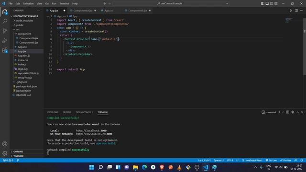Viewport: 306px width, 172px height.
Task: Switch to the App.css editor tab
Action: (109, 11)
